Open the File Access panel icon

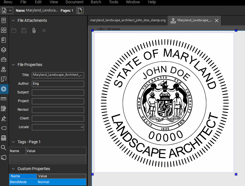pos(4,20)
